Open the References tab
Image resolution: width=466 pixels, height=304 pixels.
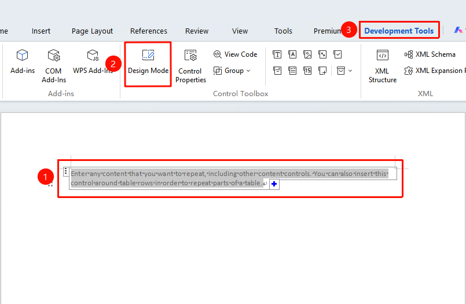pyautogui.click(x=149, y=31)
